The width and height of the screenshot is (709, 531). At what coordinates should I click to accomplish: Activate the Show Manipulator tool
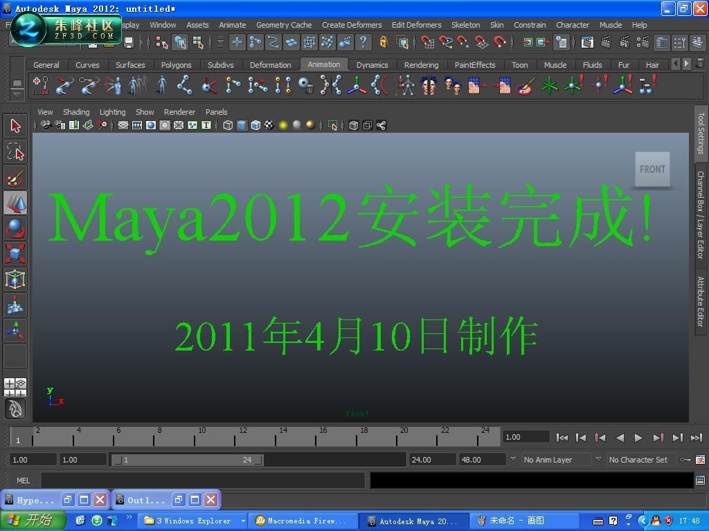click(15, 330)
